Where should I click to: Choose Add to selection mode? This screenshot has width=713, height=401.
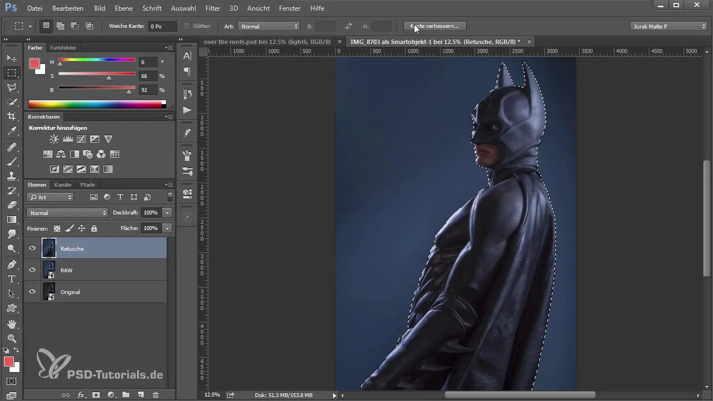point(60,26)
